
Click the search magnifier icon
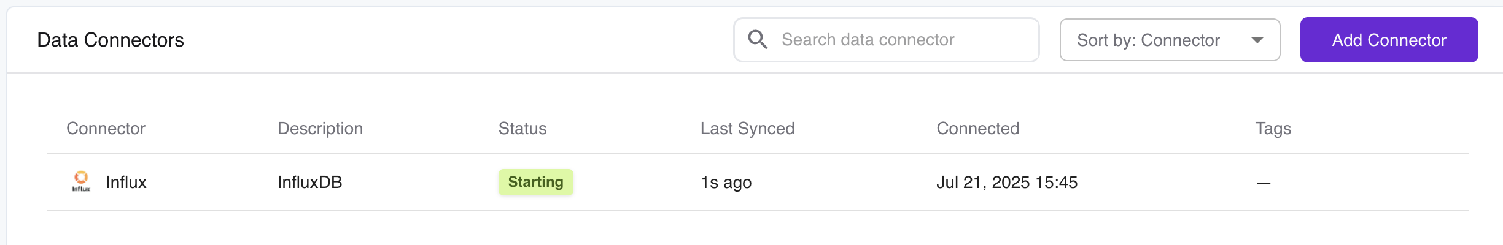[758, 40]
